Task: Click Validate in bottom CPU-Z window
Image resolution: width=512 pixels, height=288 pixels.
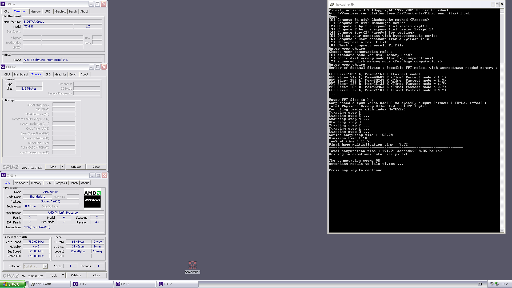Action: 76,275
